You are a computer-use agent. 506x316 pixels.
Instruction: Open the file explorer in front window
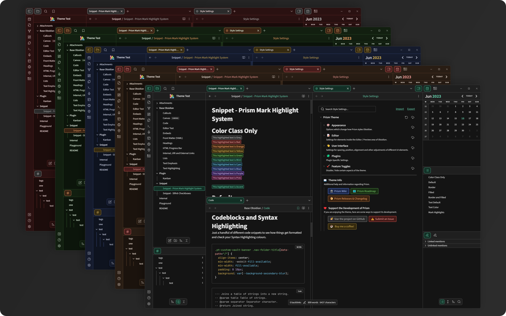click(x=157, y=88)
